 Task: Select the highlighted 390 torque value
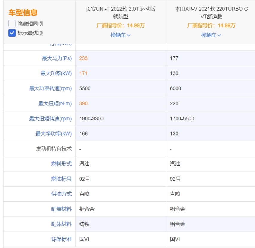(x=84, y=104)
